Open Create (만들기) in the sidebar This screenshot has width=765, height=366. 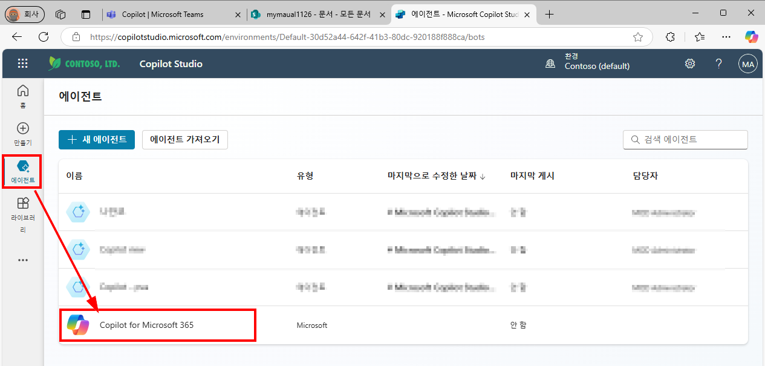click(22, 134)
